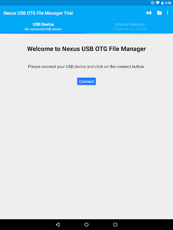Image resolution: width=173 pixels, height=230 pixels.
Task: Open recent apps with square button
Action: click(x=115, y=225)
